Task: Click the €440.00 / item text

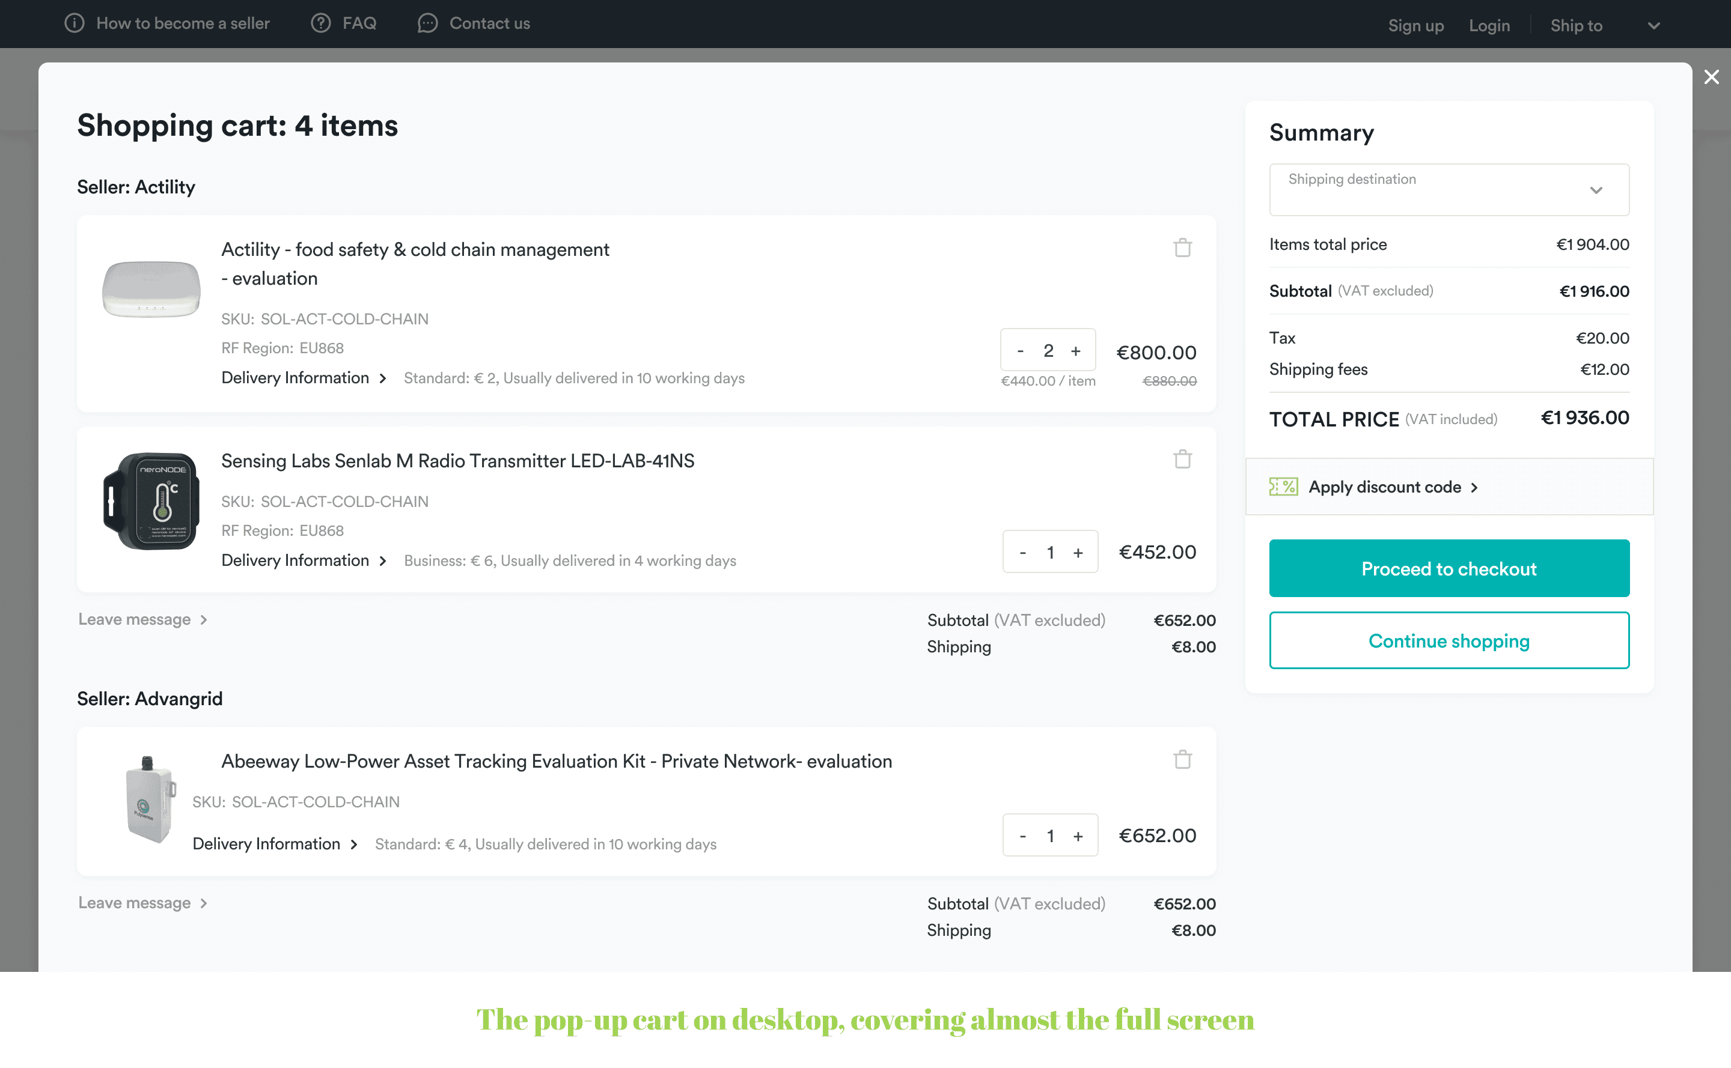Action: pos(1048,381)
